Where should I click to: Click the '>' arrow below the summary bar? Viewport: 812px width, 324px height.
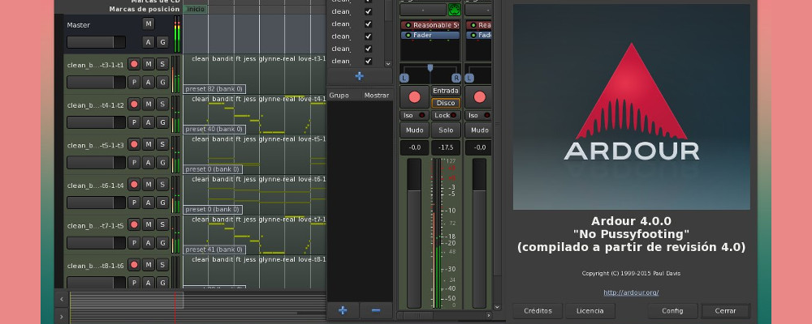[x=62, y=316]
